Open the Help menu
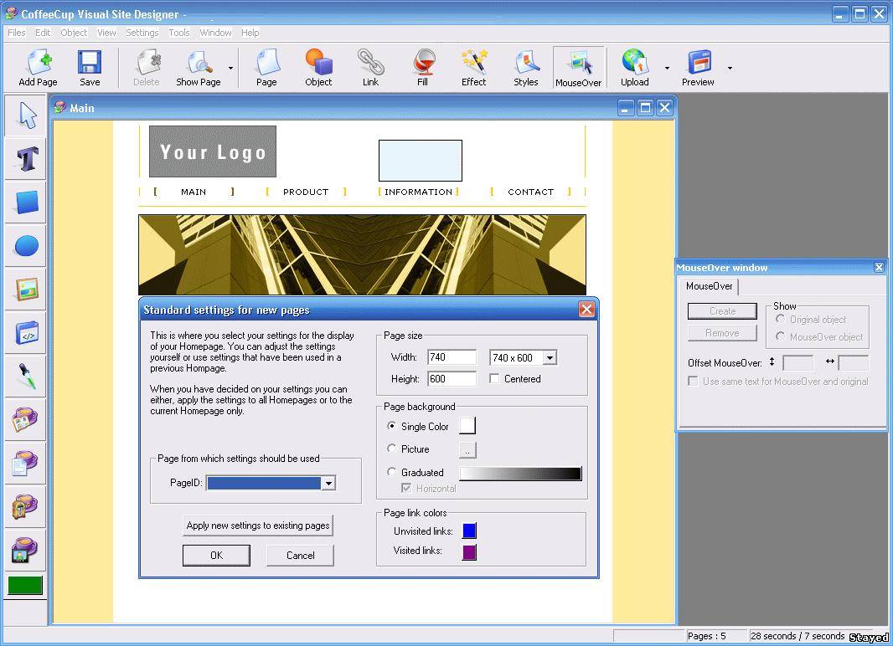This screenshot has height=646, width=893. coord(250,33)
